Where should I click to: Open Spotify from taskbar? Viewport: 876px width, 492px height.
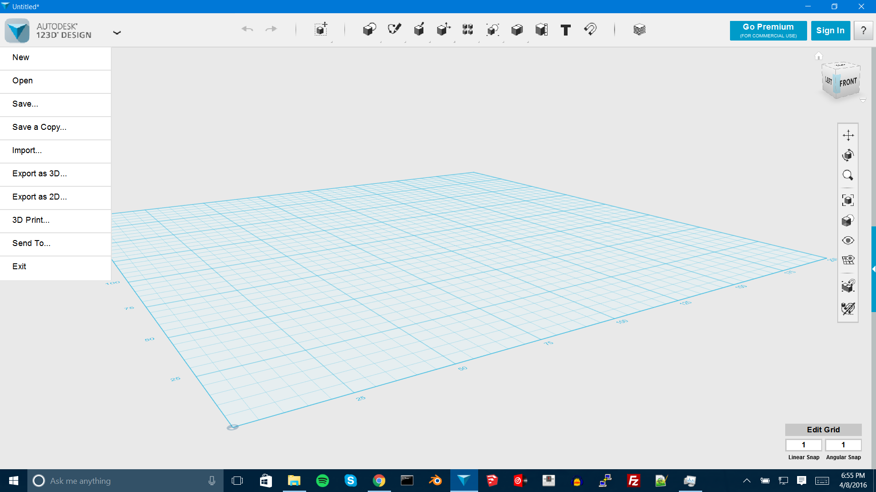pyautogui.click(x=323, y=481)
